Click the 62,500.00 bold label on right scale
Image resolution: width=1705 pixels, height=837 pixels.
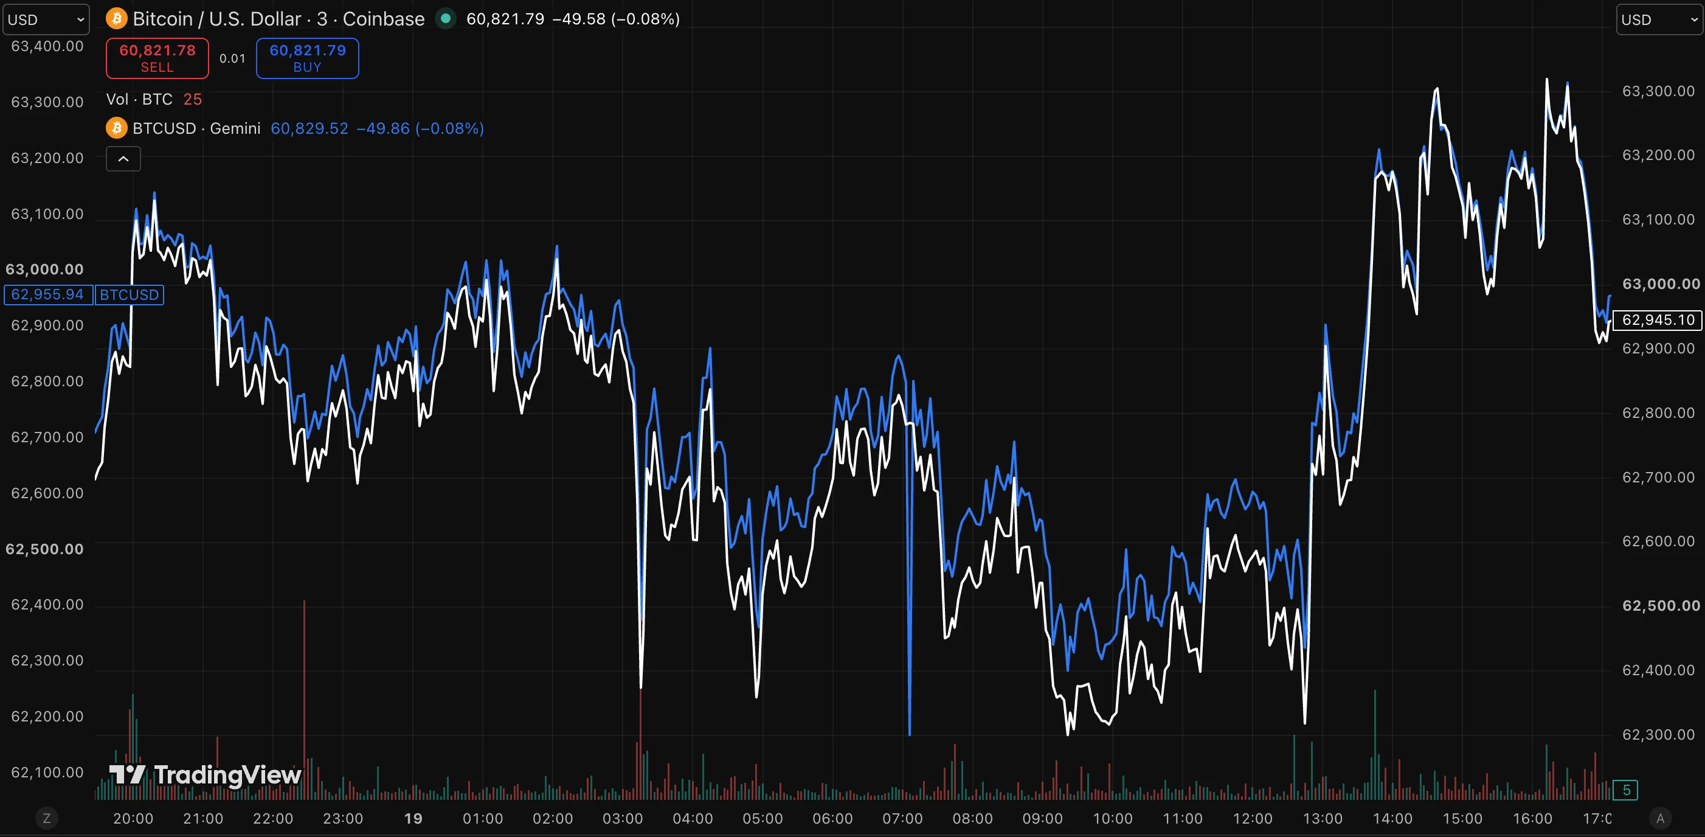point(1661,605)
